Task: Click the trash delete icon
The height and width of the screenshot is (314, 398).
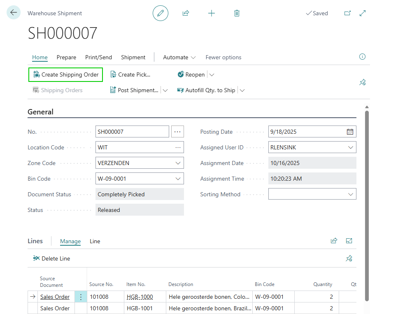Action: [x=237, y=13]
